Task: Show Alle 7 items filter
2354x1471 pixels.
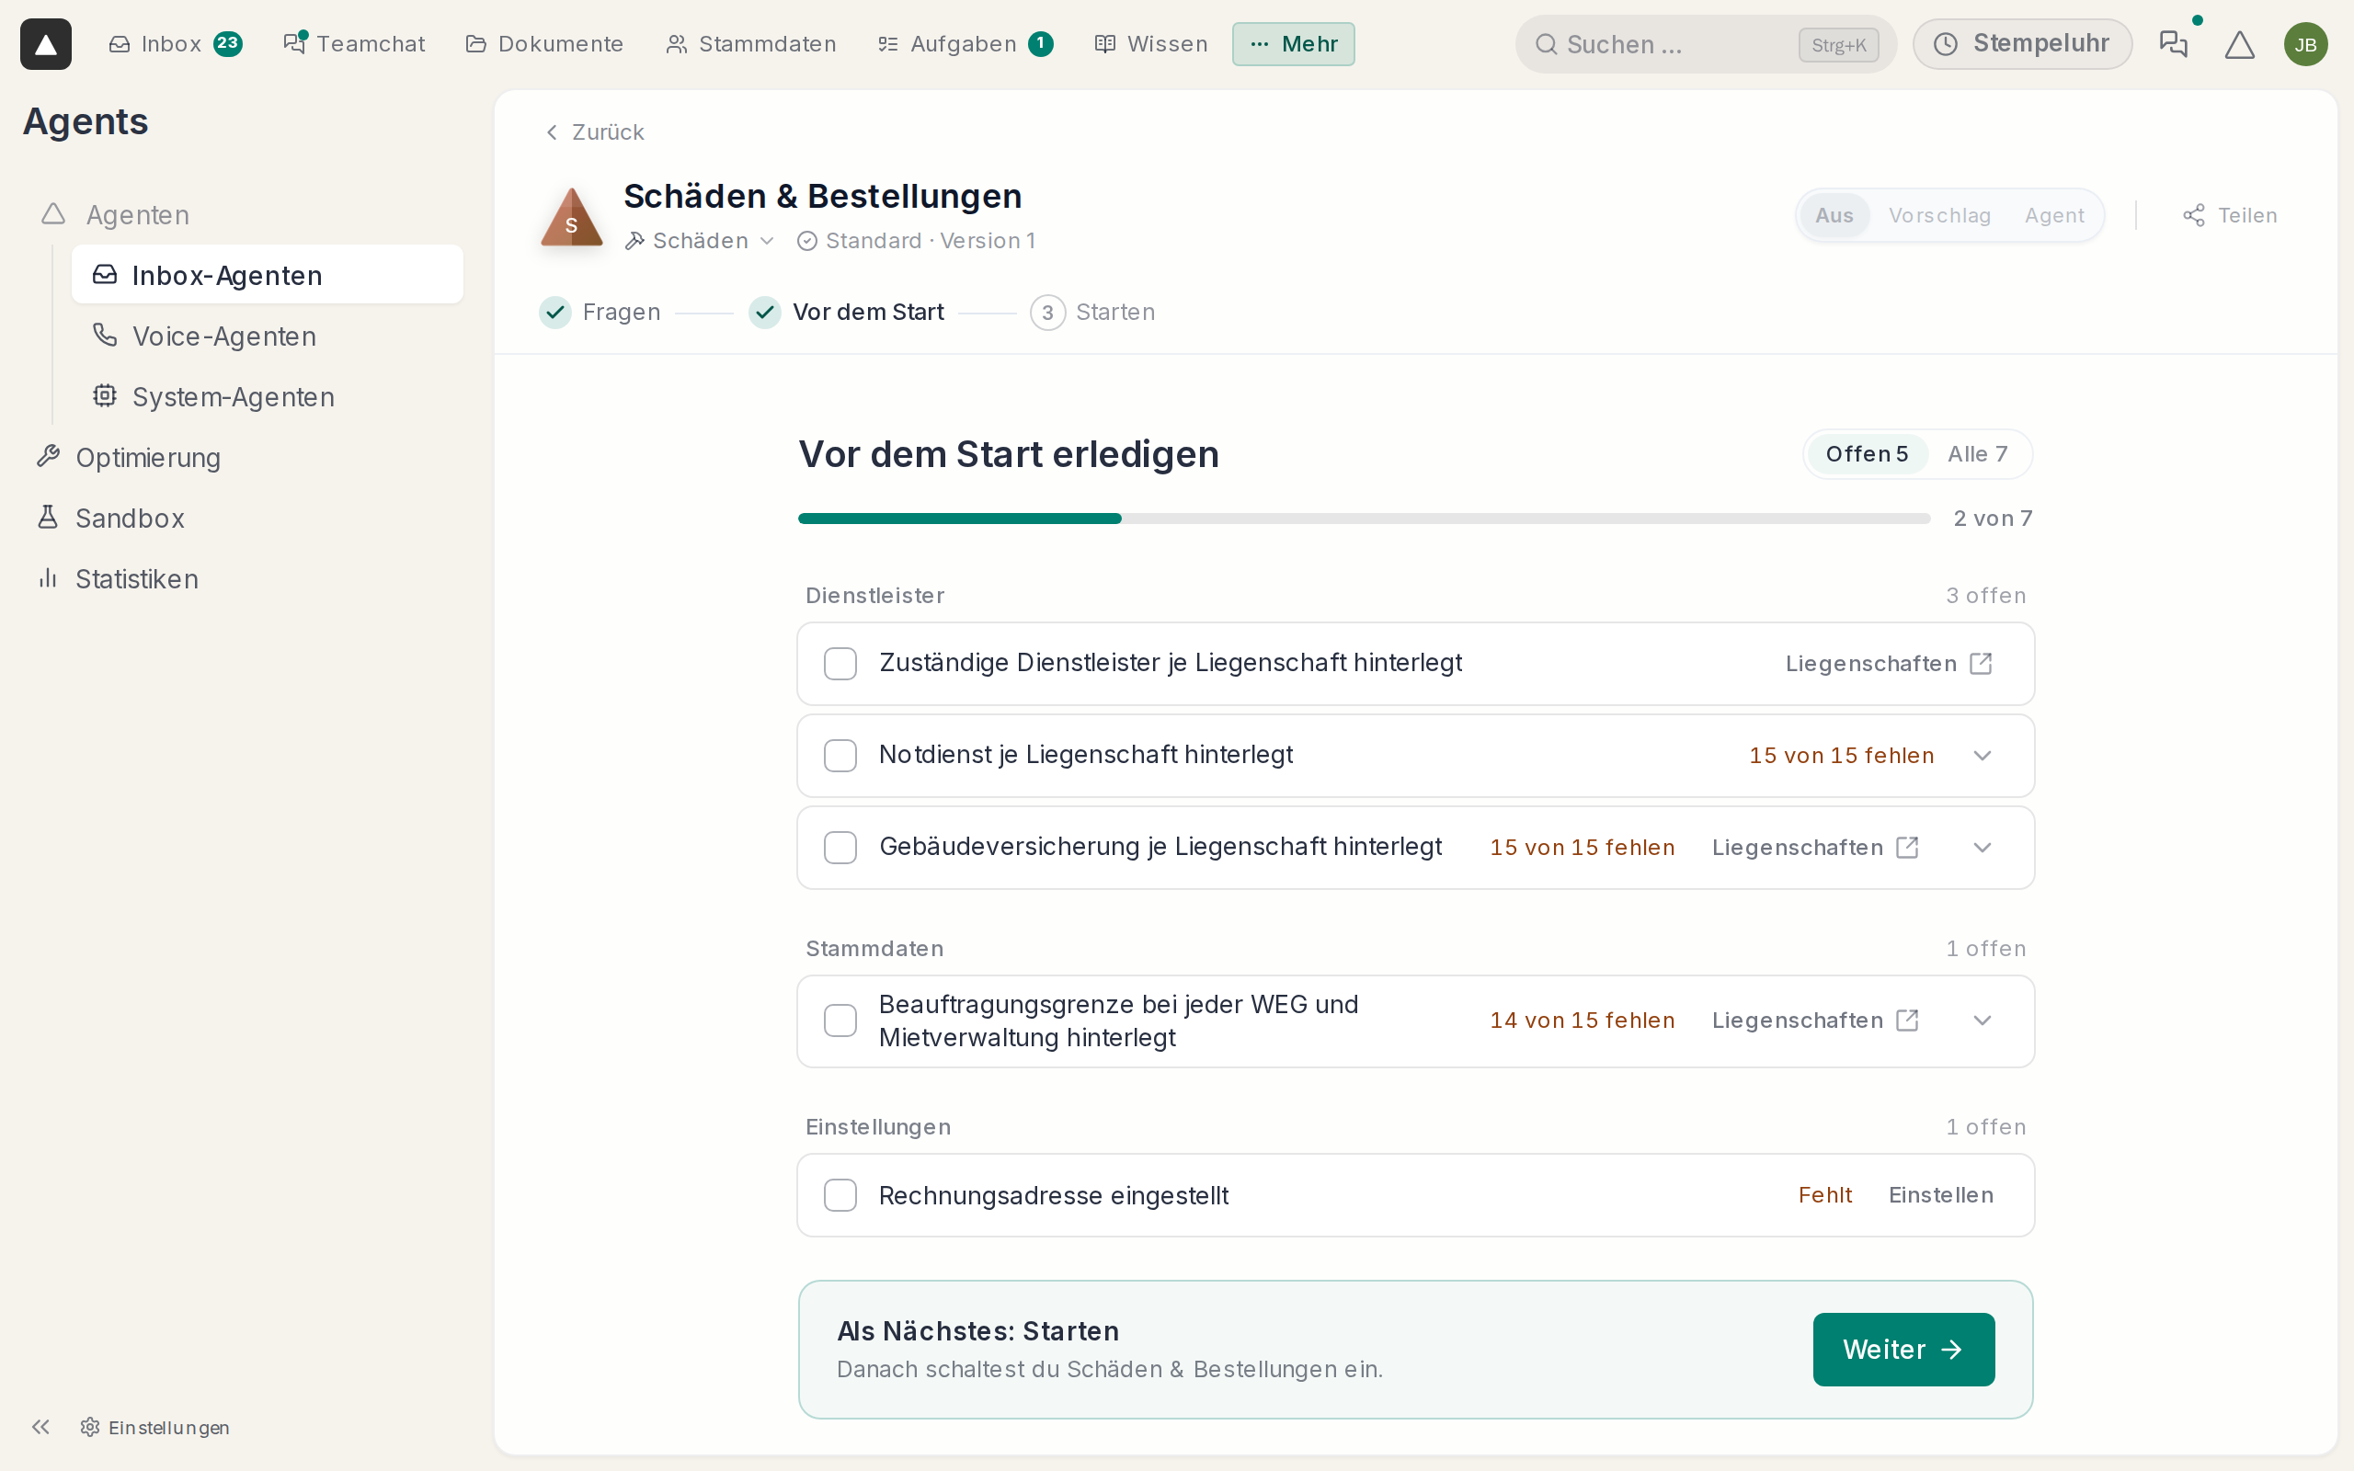Action: [x=1978, y=454]
